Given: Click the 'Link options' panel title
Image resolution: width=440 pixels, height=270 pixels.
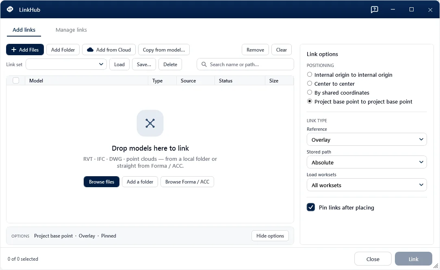Looking at the screenshot, I should [x=322, y=54].
